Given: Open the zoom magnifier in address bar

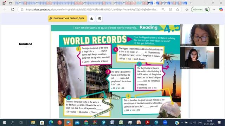Looking at the screenshot, I should 163,9.
